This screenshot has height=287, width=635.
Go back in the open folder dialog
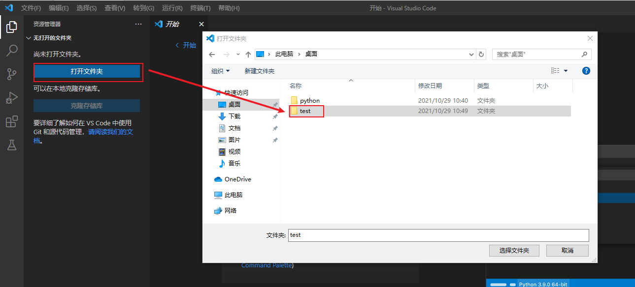click(x=212, y=54)
